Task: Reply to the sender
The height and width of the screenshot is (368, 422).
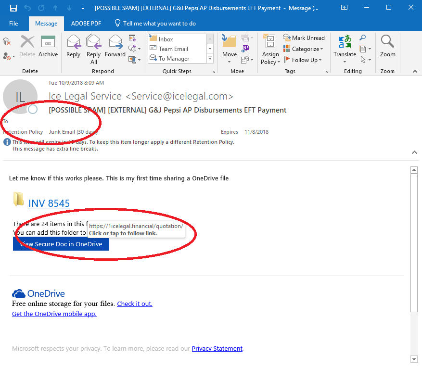Action: point(74,46)
